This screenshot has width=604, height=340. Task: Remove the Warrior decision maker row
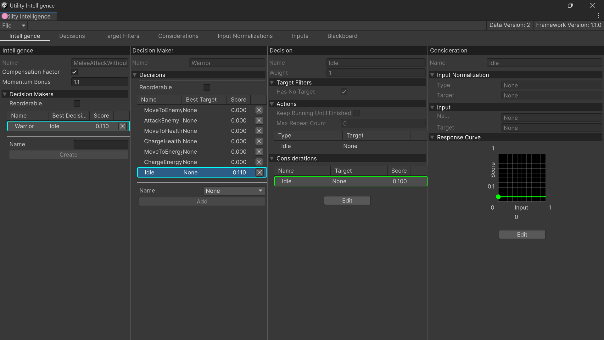[x=122, y=126]
